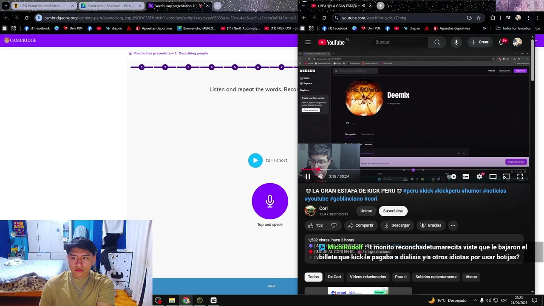Open a new tab in YouTube window
This screenshot has width=544, height=306.
(380, 6)
